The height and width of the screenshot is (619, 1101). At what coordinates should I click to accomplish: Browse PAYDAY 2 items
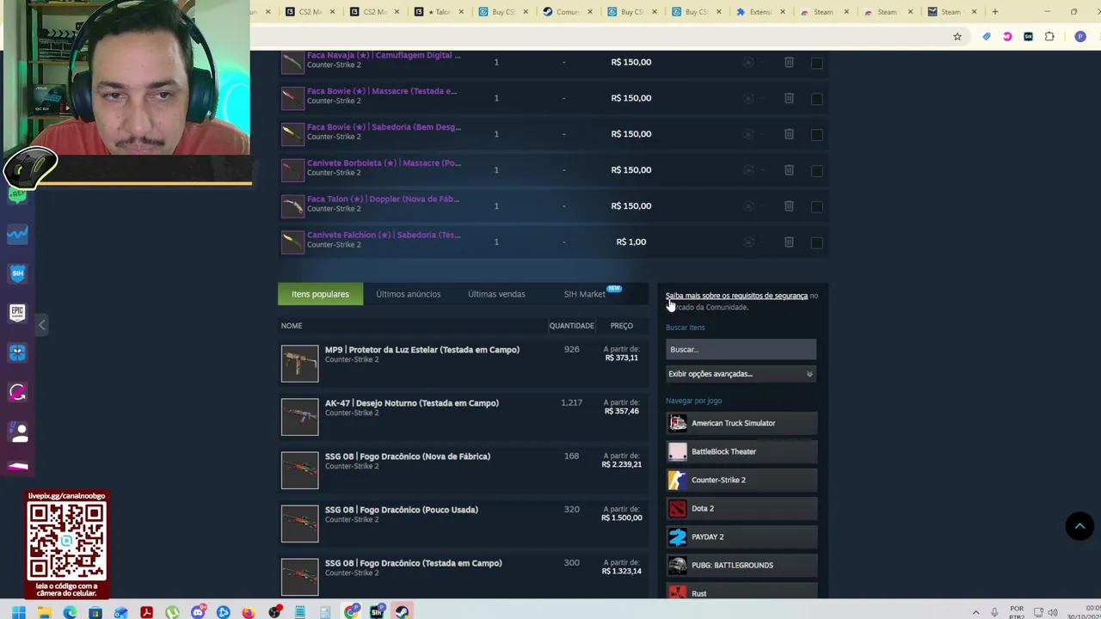point(741,536)
